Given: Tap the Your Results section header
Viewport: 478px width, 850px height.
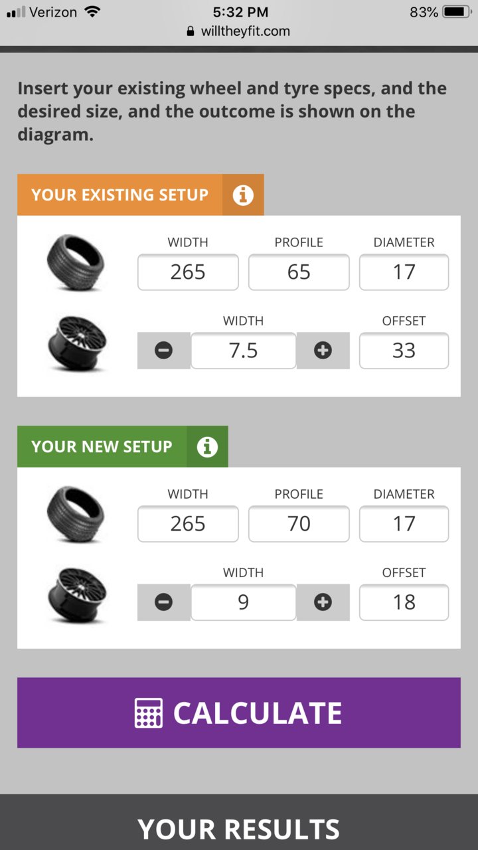Looking at the screenshot, I should [x=239, y=829].
